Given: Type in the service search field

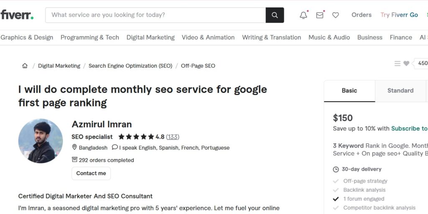Looking at the screenshot, I should point(155,15).
